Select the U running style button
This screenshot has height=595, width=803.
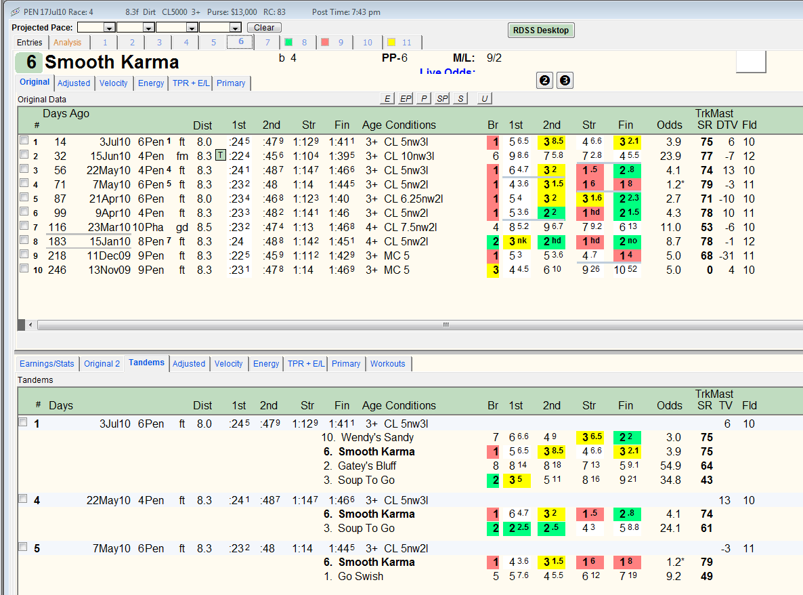tap(484, 98)
